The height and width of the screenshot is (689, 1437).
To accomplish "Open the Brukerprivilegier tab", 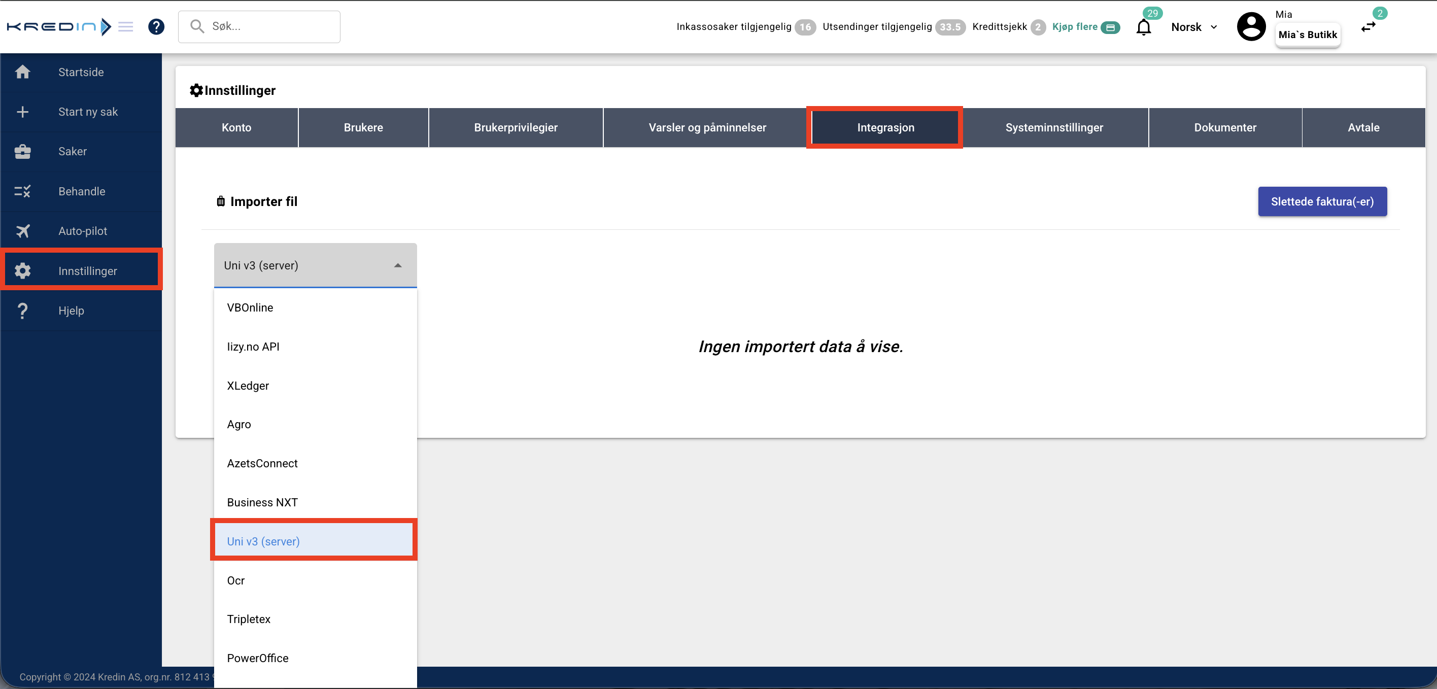I will [516, 127].
